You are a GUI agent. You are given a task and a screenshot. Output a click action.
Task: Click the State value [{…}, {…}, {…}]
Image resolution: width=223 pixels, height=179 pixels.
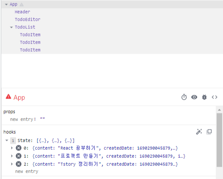tap(55, 140)
